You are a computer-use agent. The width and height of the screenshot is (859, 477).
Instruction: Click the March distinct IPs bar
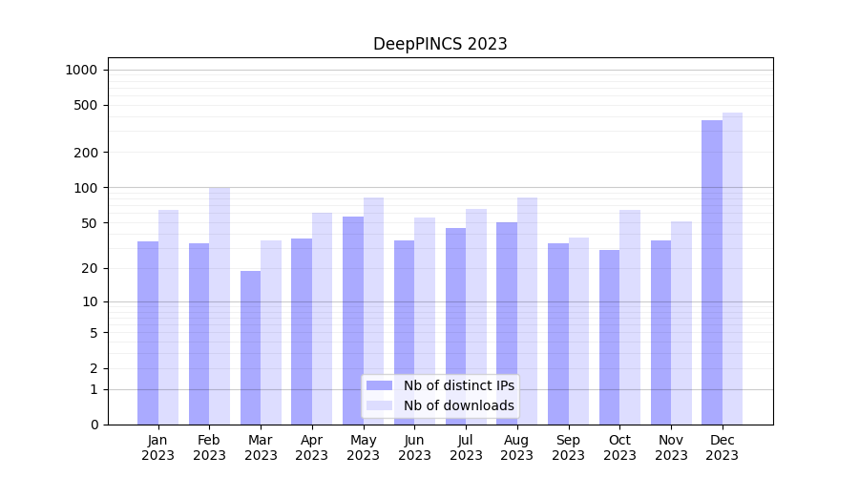pos(250,347)
